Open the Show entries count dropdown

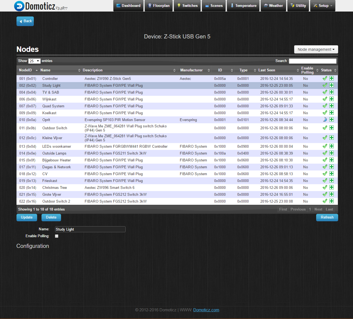(34, 61)
